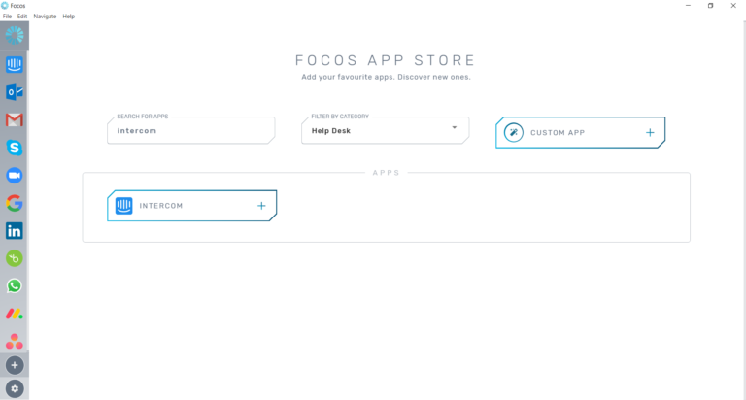Screen dimensions: 746x400
Task: Click the Filter by Category label
Action: 340,117
